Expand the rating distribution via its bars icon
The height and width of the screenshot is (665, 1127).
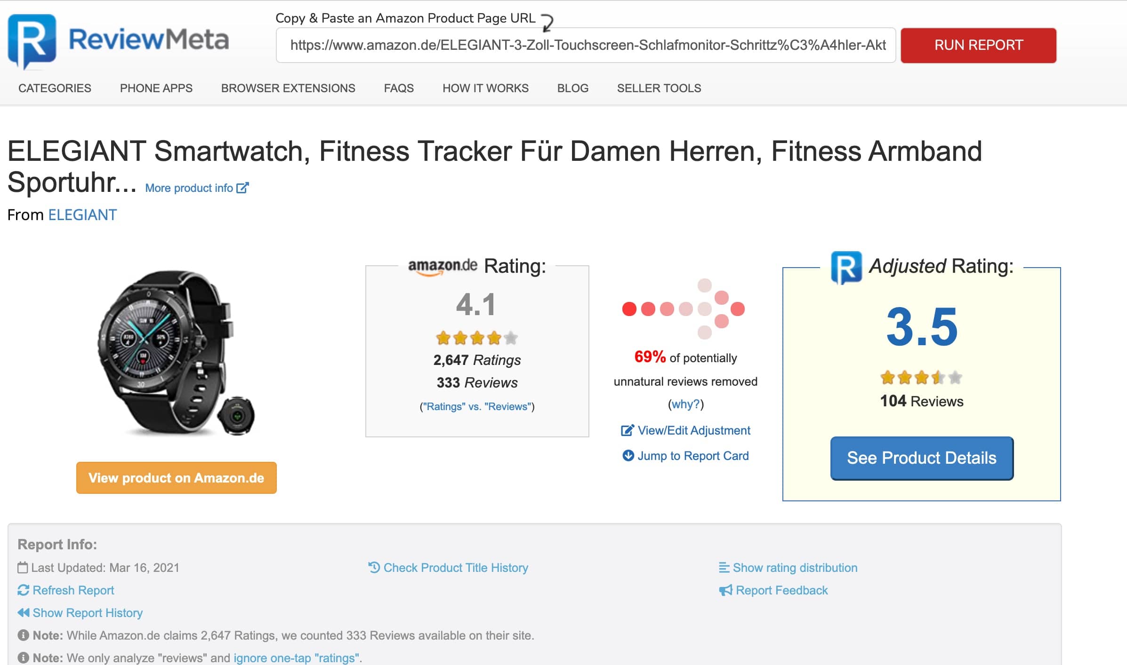[x=724, y=567]
